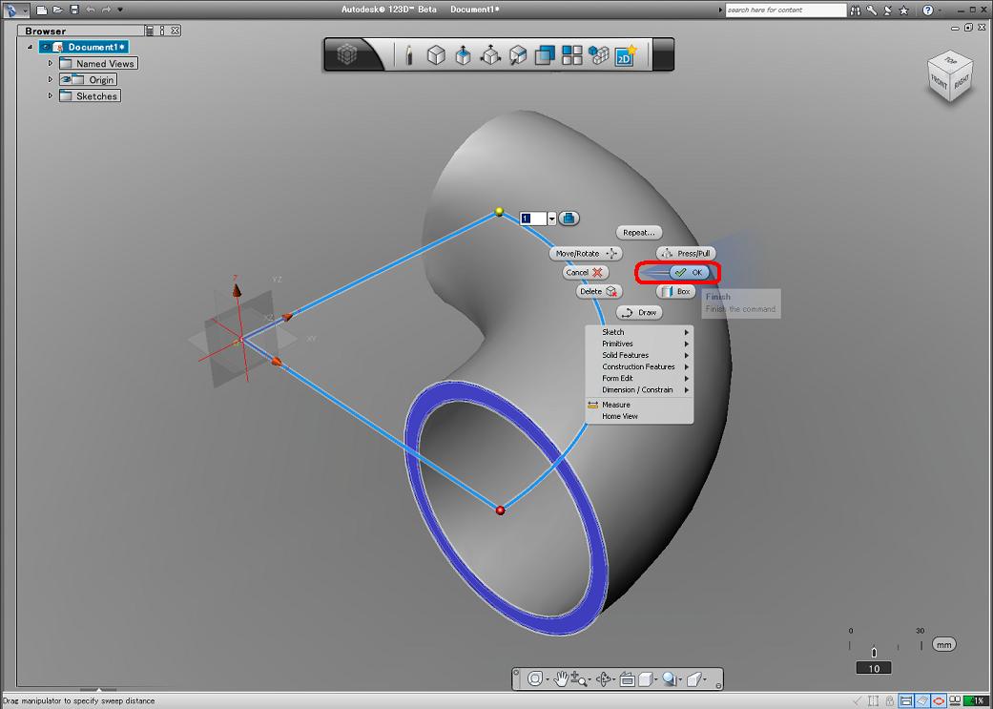Select the four-squares pattern icon

click(572, 55)
